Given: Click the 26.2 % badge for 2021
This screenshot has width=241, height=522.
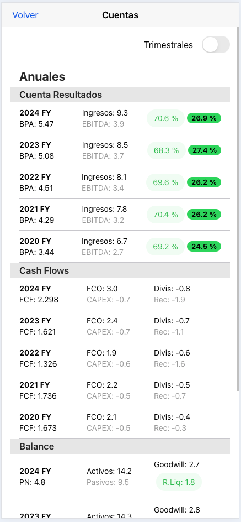Looking at the screenshot, I should 204,215.
